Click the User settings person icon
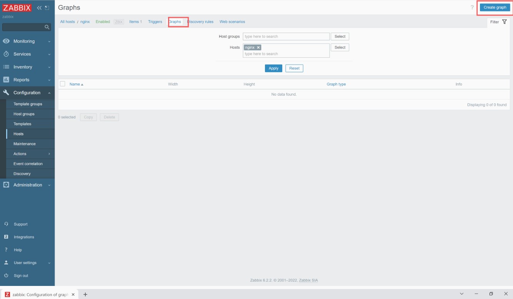Screen dimensions: 513x299 (x=6, y=263)
